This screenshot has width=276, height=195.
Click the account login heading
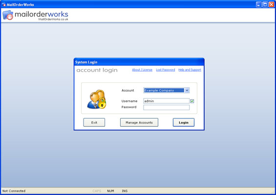click(x=97, y=70)
